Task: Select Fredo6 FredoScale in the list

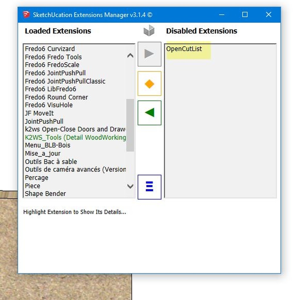Action: [x=52, y=65]
